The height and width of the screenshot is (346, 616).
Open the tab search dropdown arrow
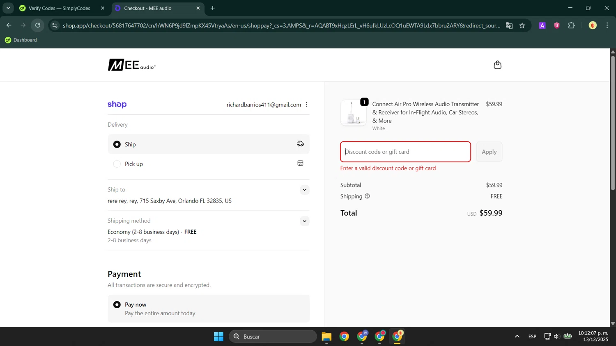click(x=8, y=8)
